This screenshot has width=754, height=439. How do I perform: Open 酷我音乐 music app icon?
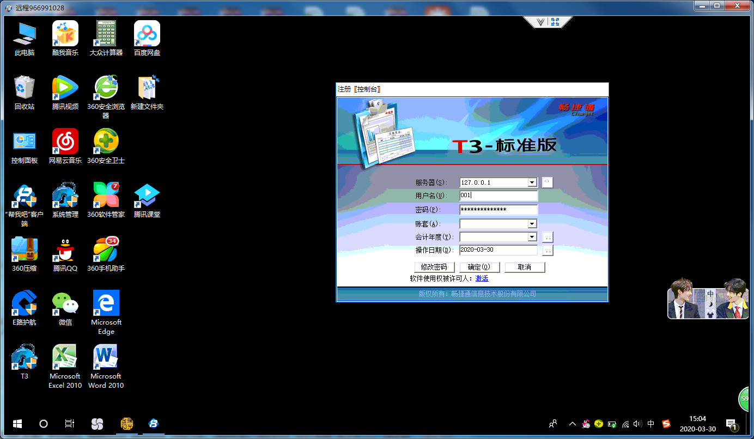pos(65,38)
